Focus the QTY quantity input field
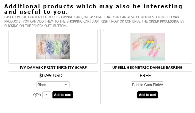This screenshot has width=195, height=113. pyautogui.click(x=47, y=95)
